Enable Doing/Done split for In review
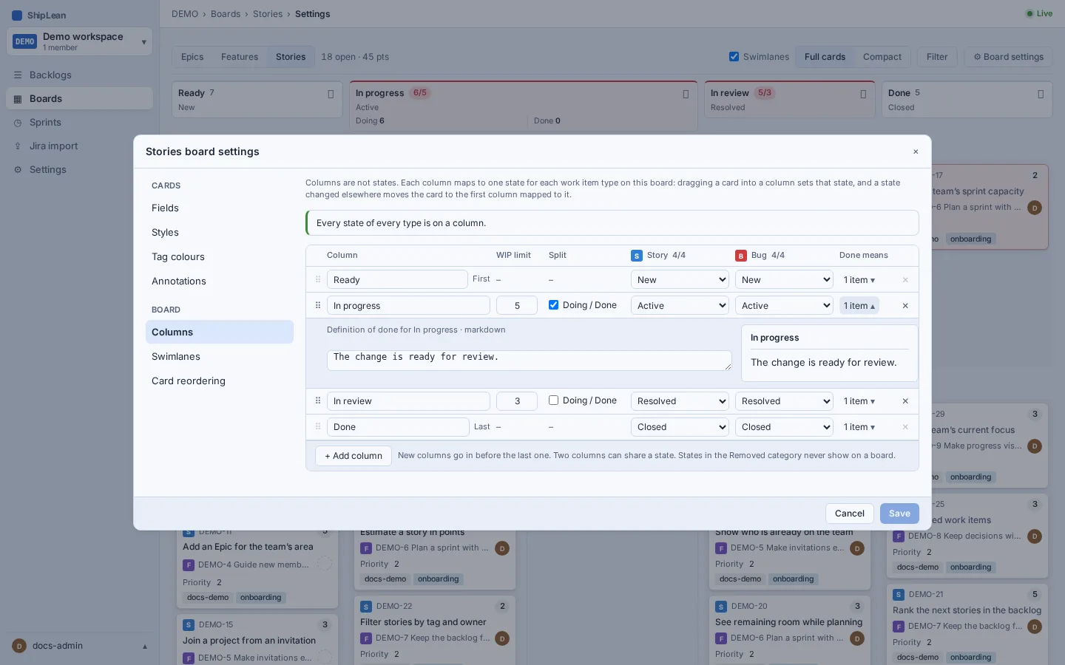 (x=553, y=400)
